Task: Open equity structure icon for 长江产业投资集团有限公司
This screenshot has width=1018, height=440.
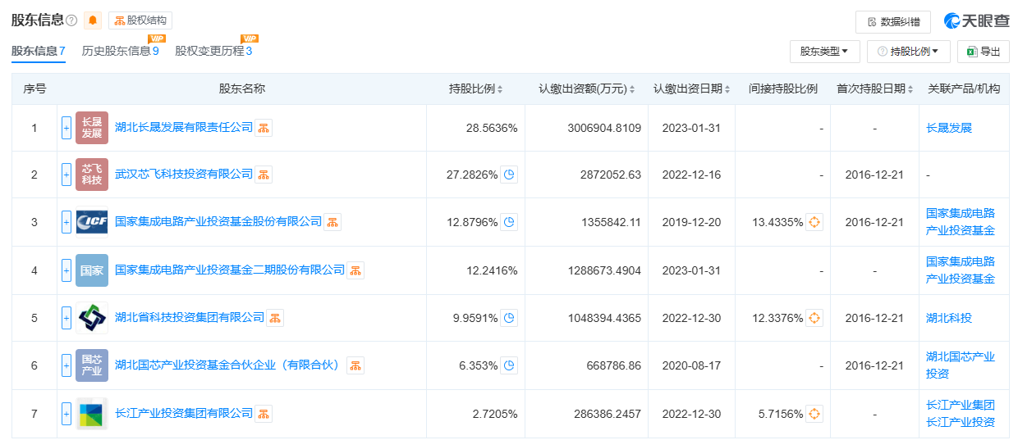Action: (x=263, y=414)
